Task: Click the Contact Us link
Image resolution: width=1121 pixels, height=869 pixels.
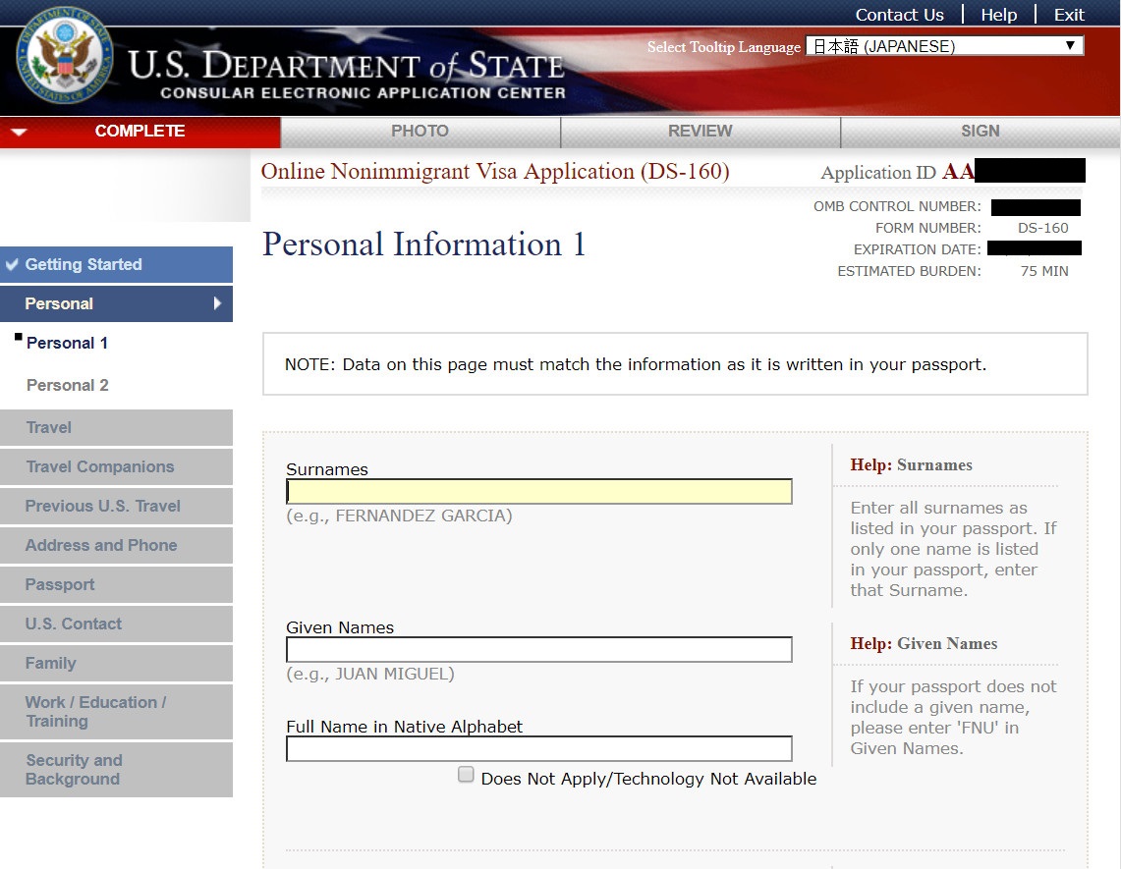Action: [x=899, y=15]
